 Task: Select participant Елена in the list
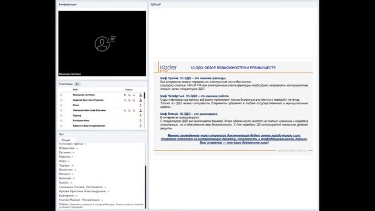point(76,105)
